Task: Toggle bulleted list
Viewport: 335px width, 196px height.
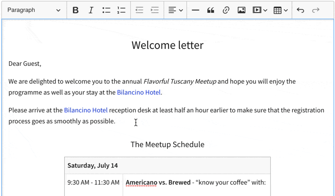Action: coord(106,10)
